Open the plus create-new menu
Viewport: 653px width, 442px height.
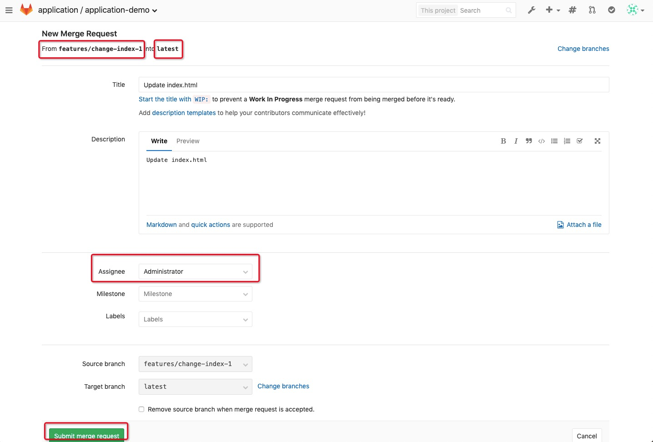(553, 10)
